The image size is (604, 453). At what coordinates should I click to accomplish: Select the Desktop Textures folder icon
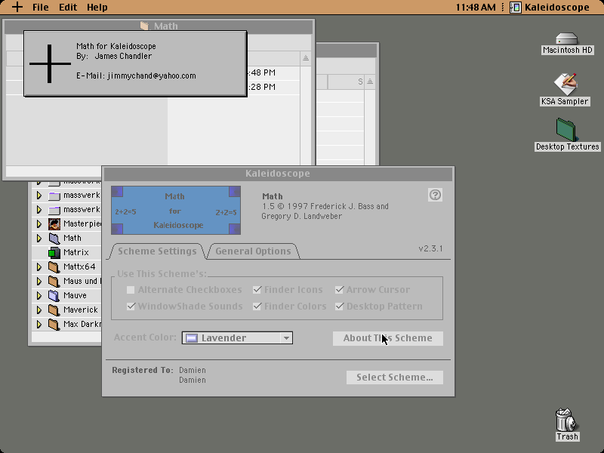[x=566, y=130]
